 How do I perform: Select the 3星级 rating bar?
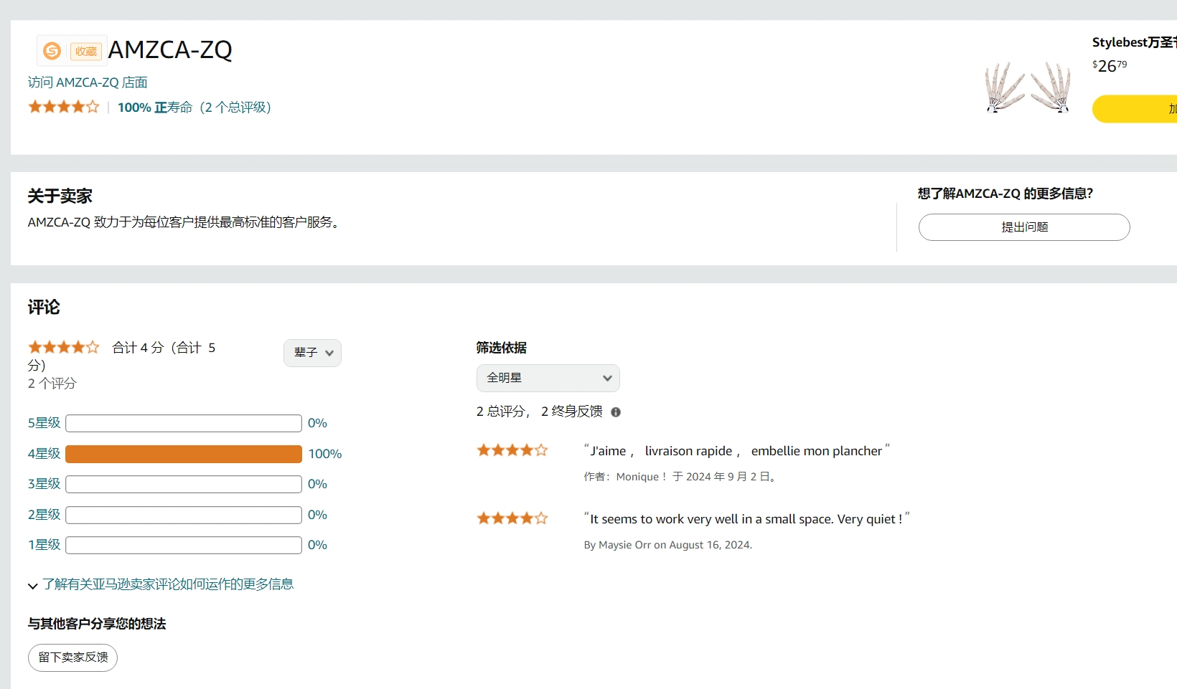coord(183,485)
